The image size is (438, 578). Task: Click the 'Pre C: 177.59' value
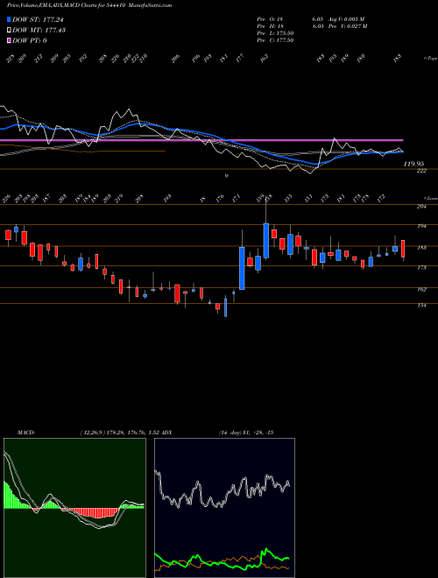click(x=275, y=40)
